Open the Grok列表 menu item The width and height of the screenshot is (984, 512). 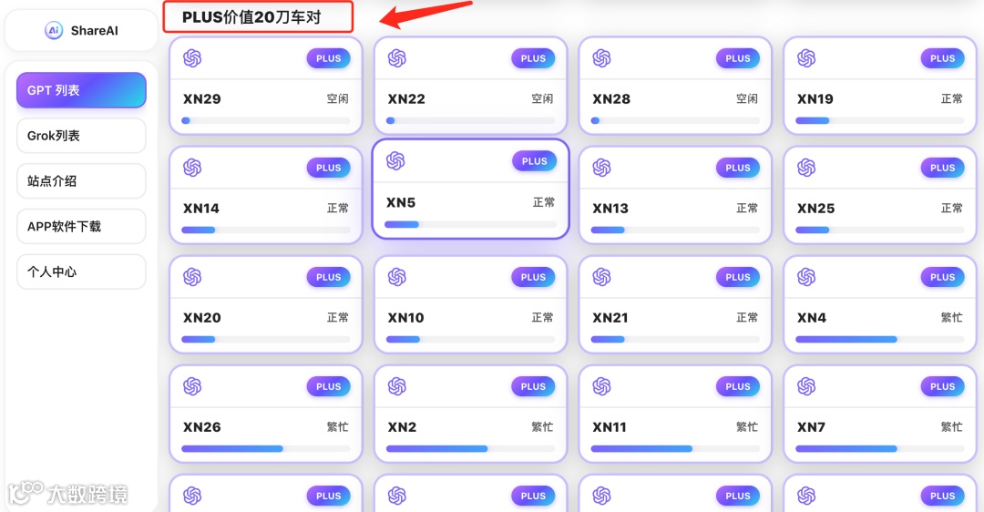tap(81, 136)
